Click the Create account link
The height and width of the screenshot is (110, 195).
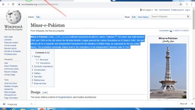(177, 10)
